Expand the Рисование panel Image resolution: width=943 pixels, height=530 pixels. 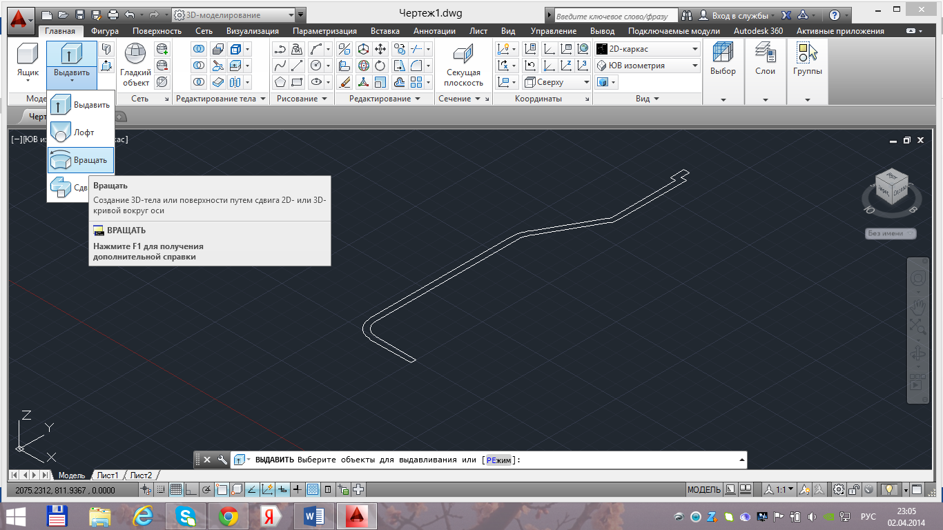pos(302,99)
